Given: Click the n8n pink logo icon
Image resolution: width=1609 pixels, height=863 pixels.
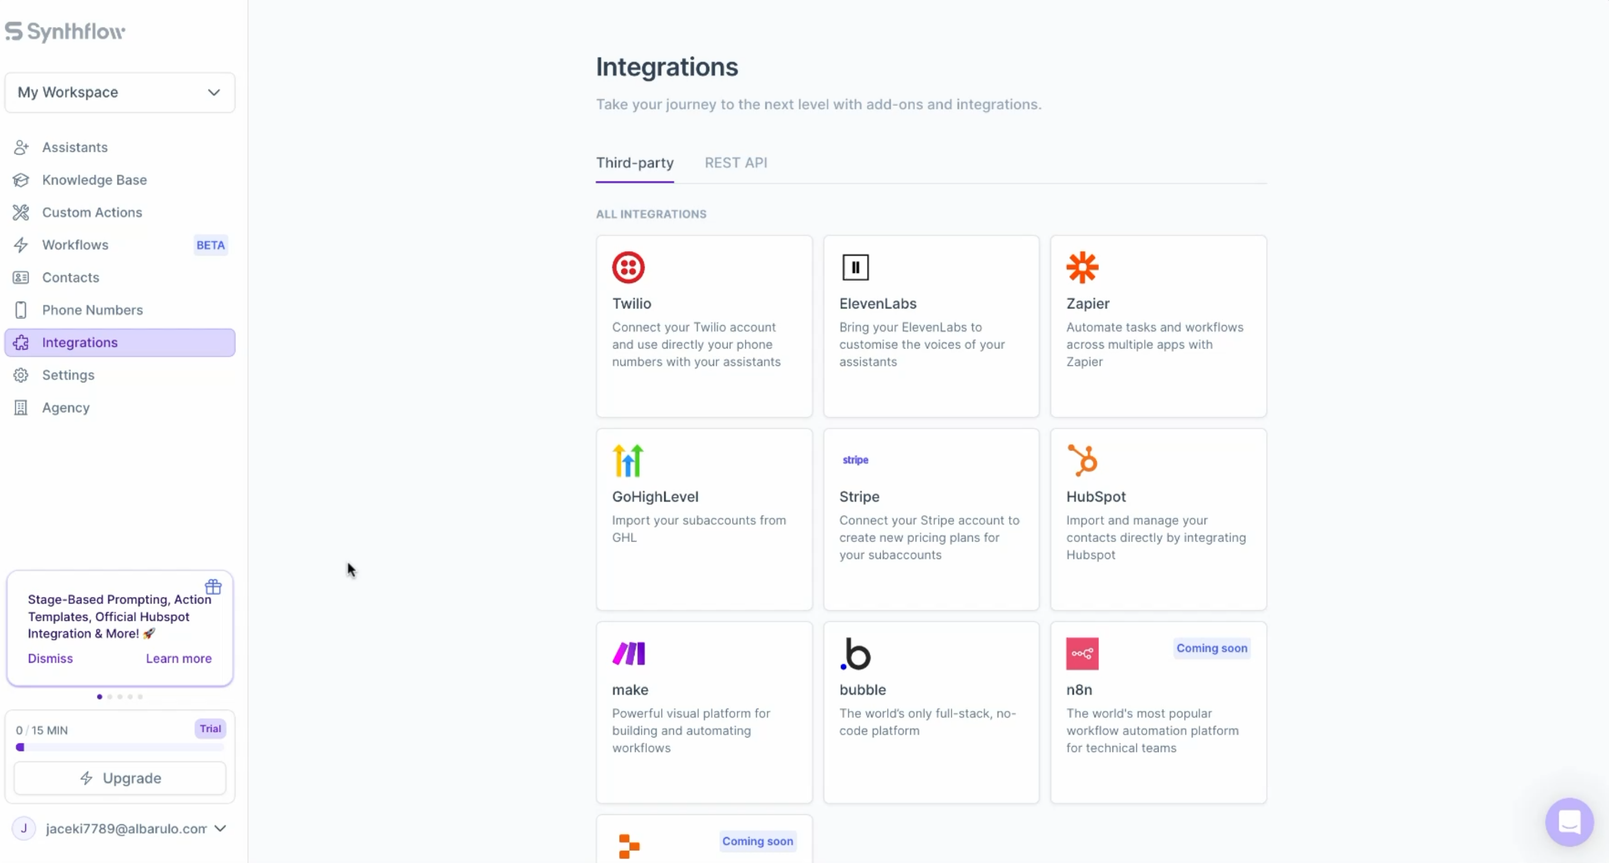Looking at the screenshot, I should (1082, 654).
